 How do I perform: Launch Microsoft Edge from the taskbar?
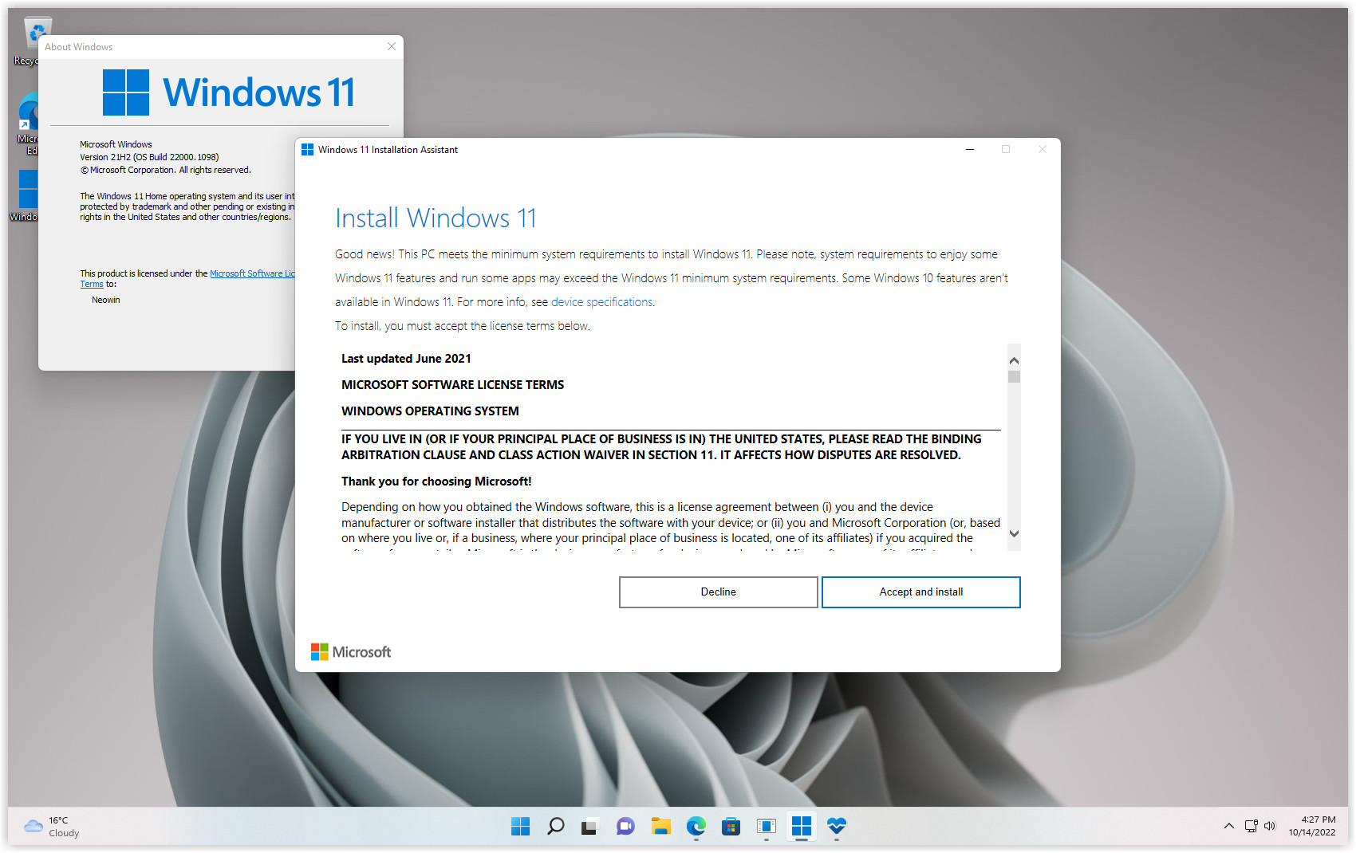tap(696, 827)
